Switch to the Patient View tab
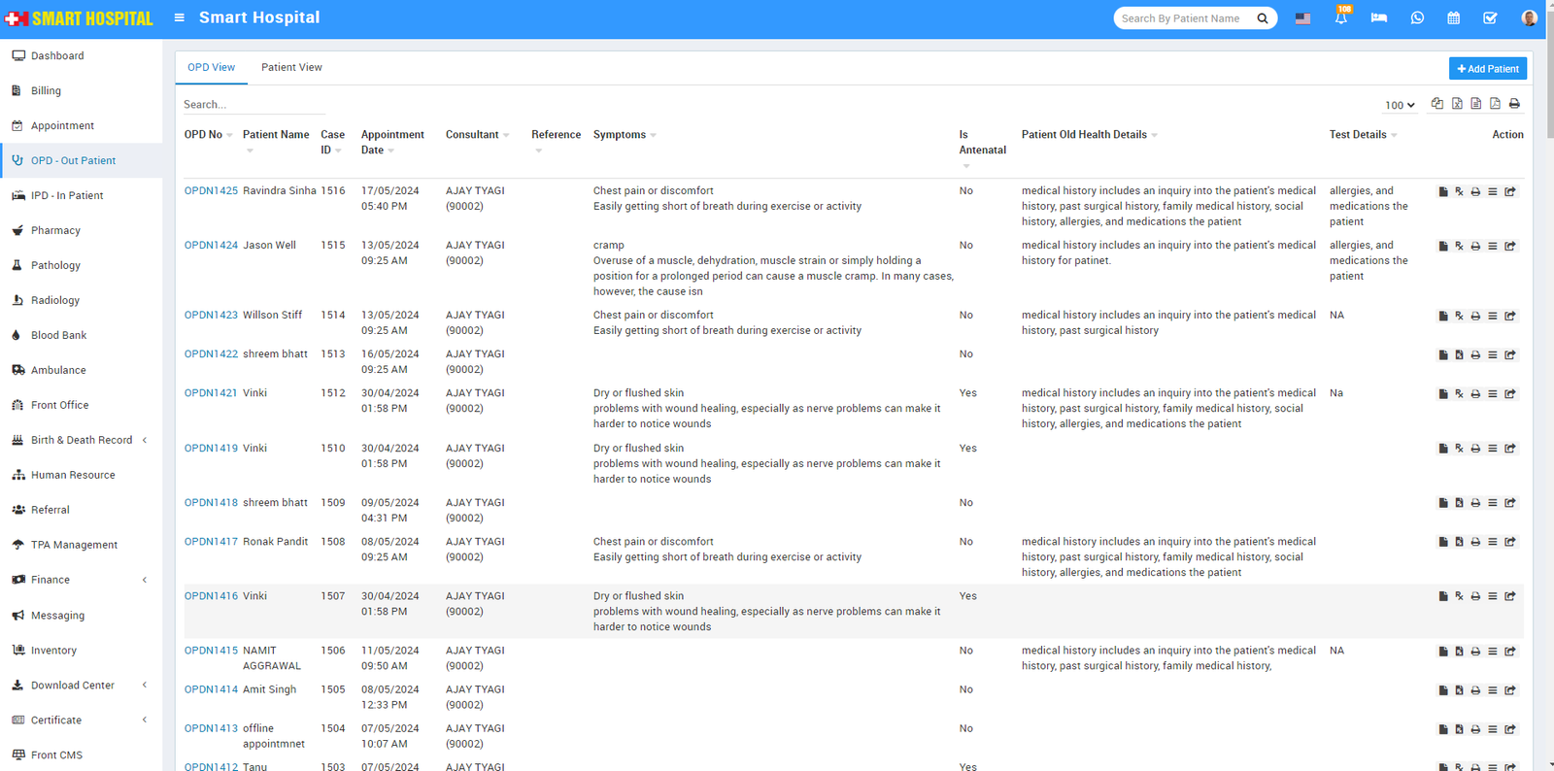The width and height of the screenshot is (1554, 771). tap(291, 68)
